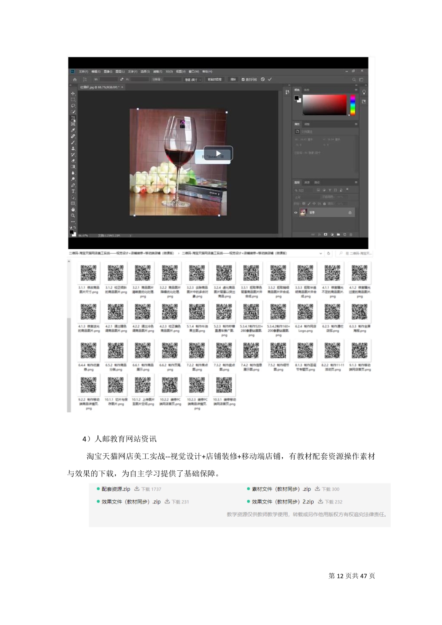Click the Photoshop search magnifier icon
The width and height of the screenshot is (442, 625).
pos(354,79)
